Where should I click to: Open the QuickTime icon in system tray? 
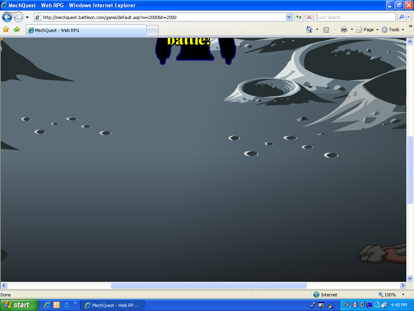(376, 305)
